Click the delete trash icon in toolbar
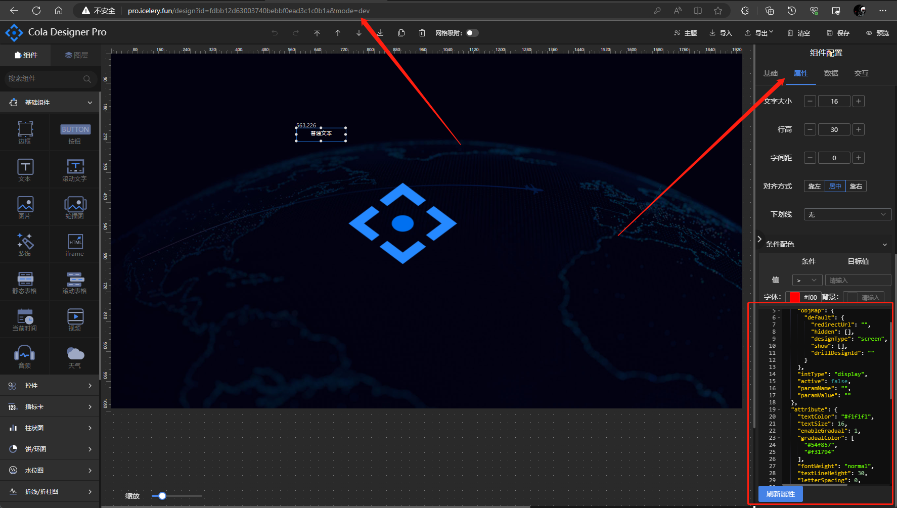The image size is (897, 508). pos(422,33)
